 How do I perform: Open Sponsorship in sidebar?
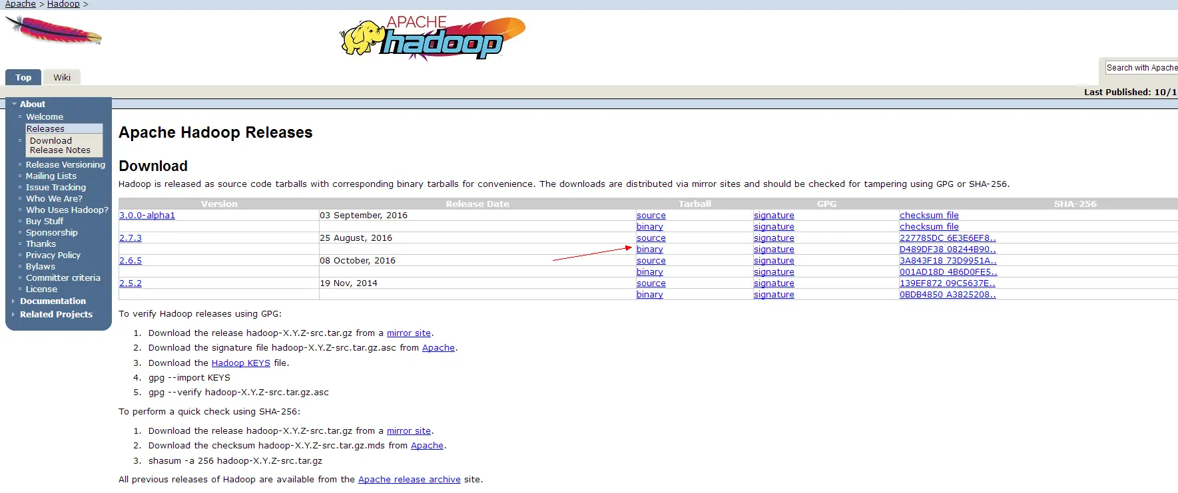click(x=52, y=233)
